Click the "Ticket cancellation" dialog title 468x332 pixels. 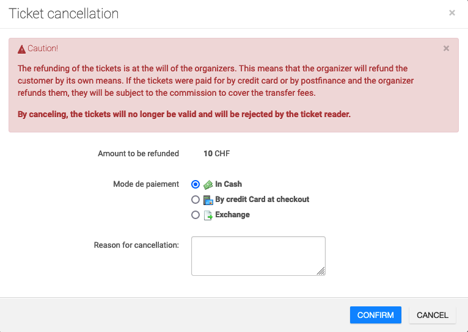point(64,13)
